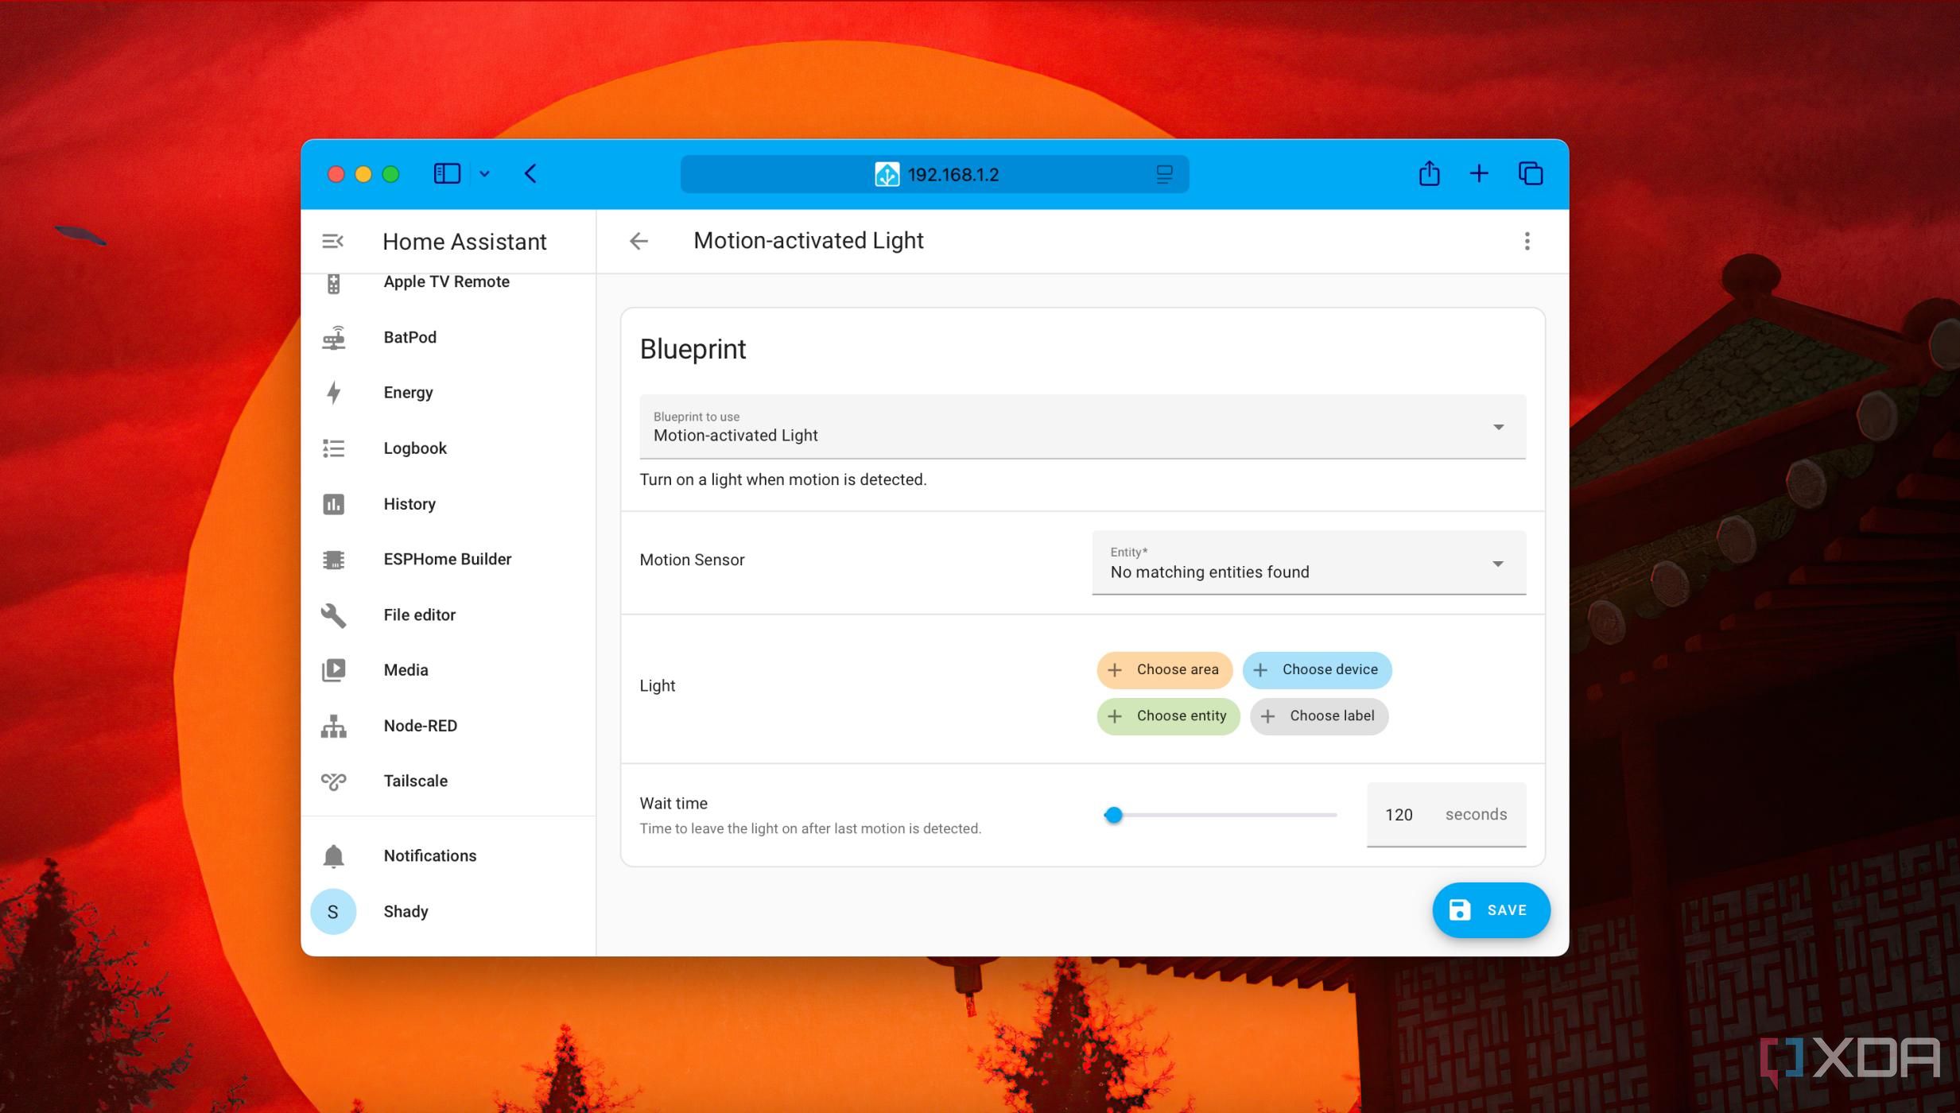Image resolution: width=1960 pixels, height=1113 pixels.
Task: Open a new tab with plus icon
Action: pos(1479,173)
